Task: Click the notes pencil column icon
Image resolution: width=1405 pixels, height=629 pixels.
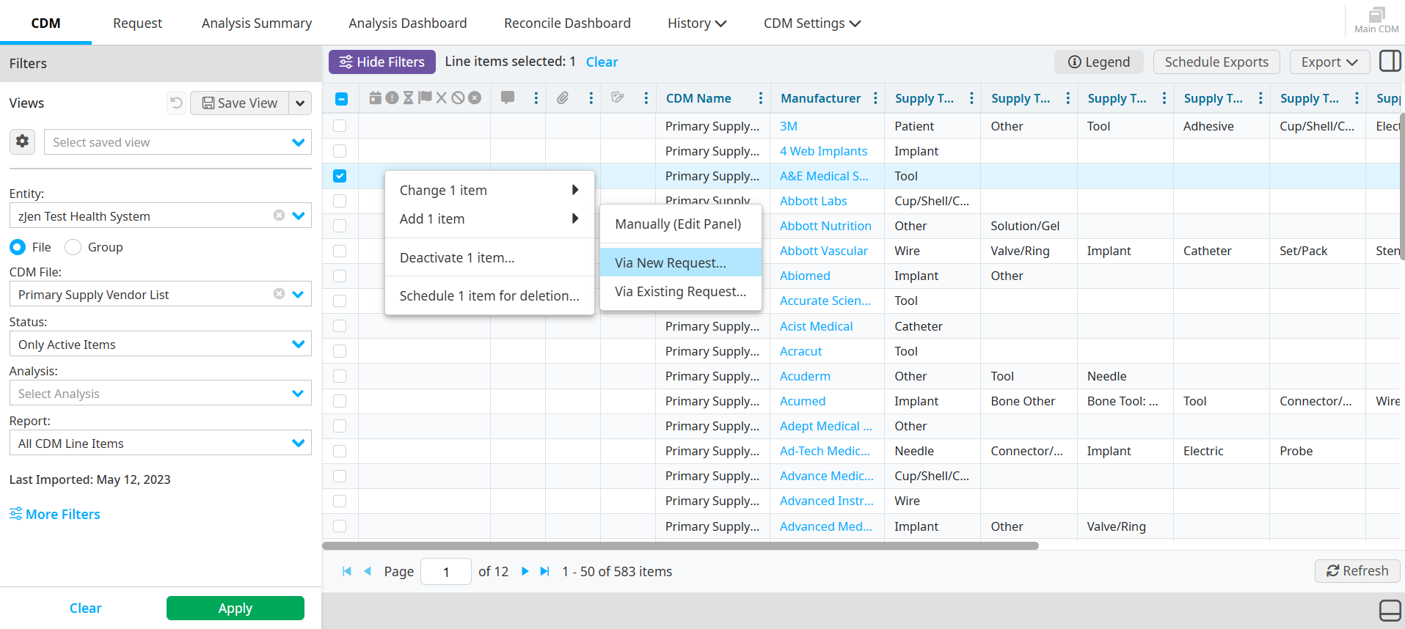Action: click(x=618, y=98)
